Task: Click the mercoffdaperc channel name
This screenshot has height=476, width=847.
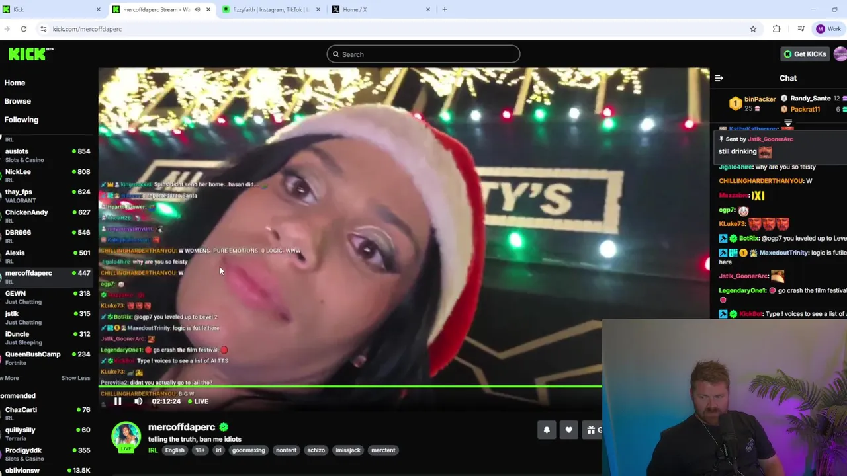Action: 182,427
